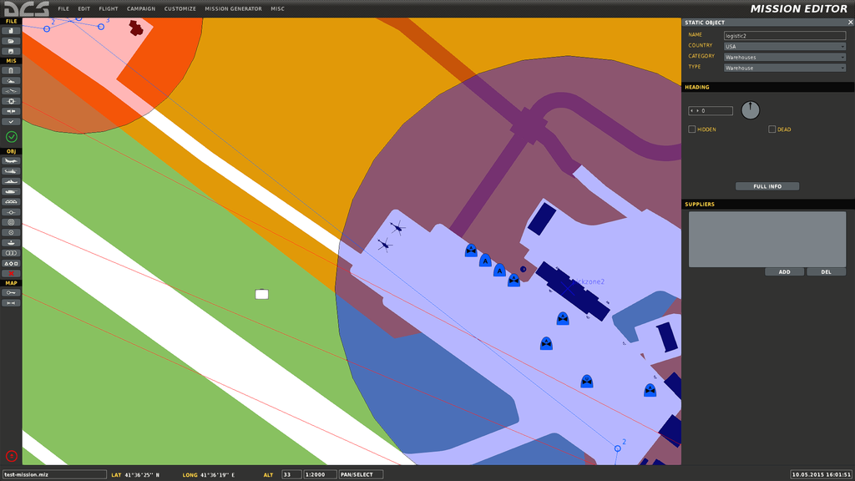Click the NAME field containing logistic2
This screenshot has width=855, height=481.
[784, 36]
